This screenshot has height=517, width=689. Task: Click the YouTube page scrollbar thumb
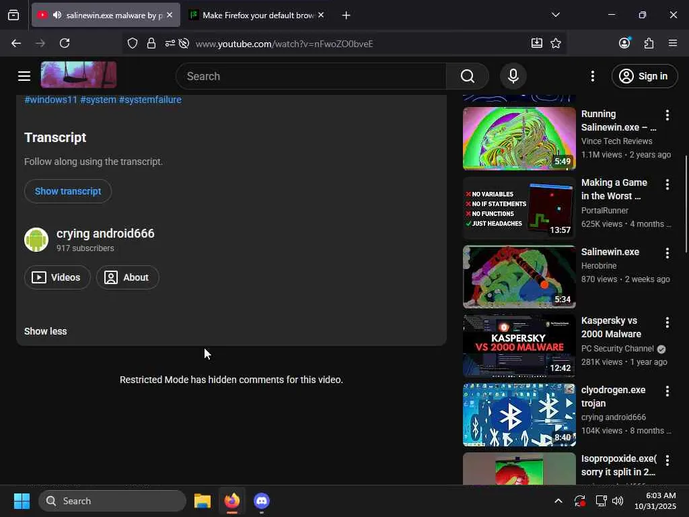(x=686, y=204)
